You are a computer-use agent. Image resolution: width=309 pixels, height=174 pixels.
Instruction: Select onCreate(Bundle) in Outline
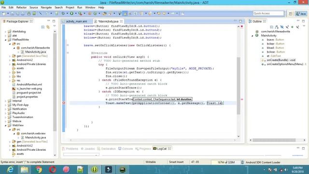[x=281, y=60]
